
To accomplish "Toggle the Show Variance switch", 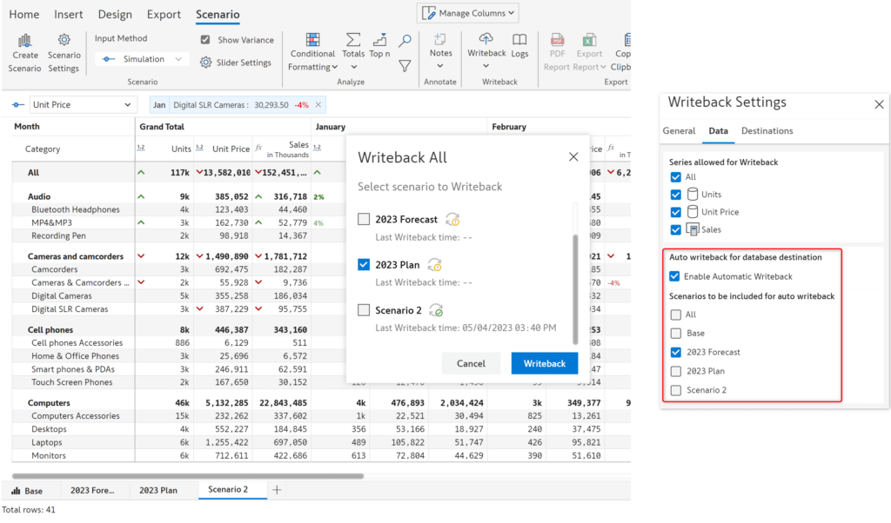I will [205, 39].
